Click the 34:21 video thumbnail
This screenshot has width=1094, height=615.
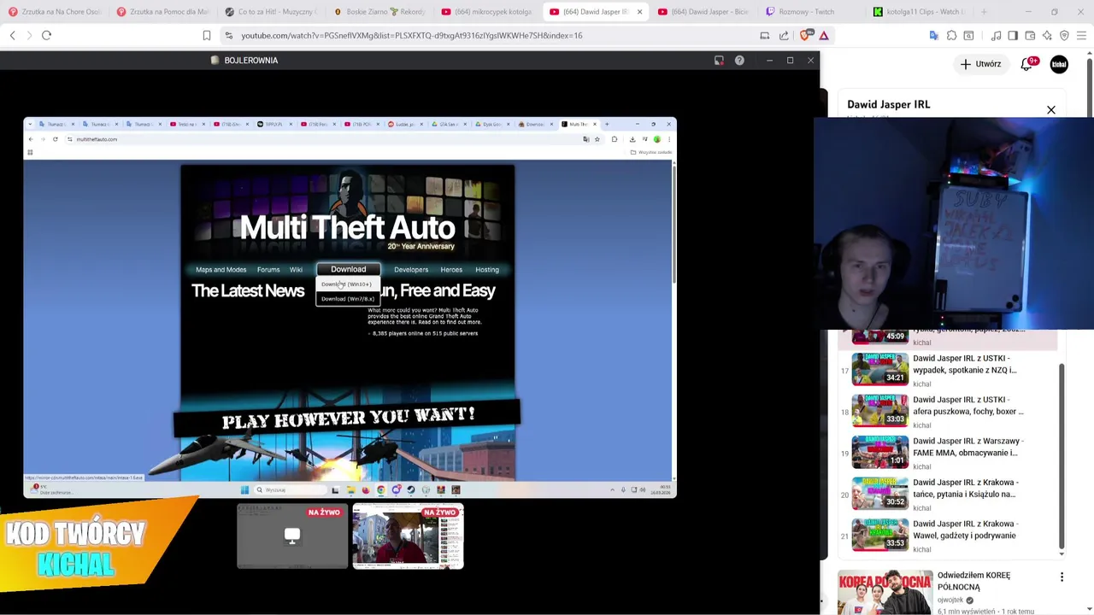pos(879,369)
